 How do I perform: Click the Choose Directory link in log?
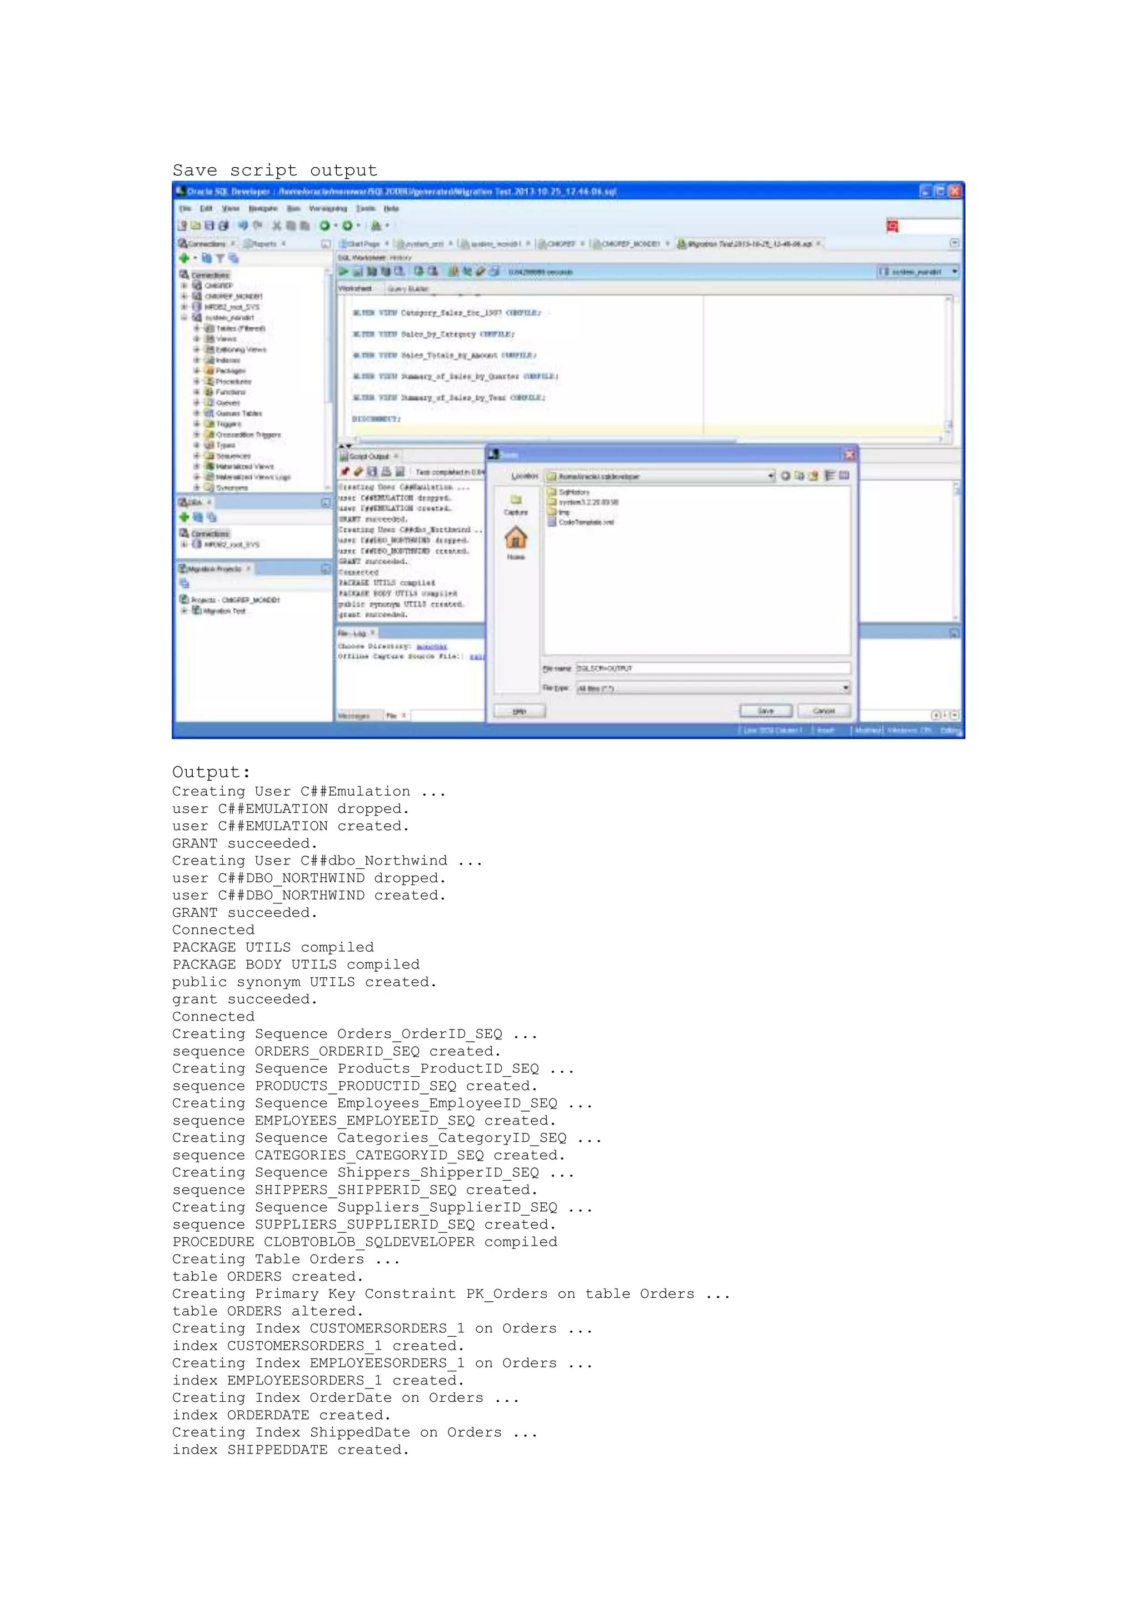432,646
